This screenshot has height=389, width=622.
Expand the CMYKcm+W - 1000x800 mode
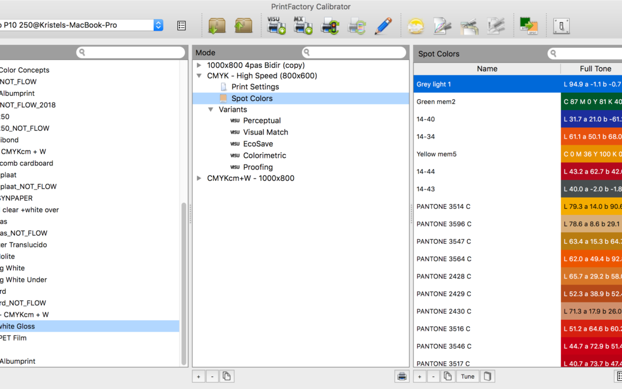(x=199, y=179)
